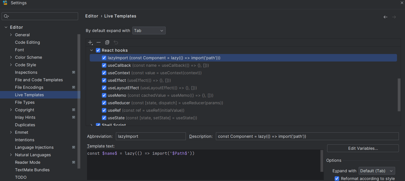405x181 pixels.
Task: Click the forward navigation arrow
Action: pos(394,17)
